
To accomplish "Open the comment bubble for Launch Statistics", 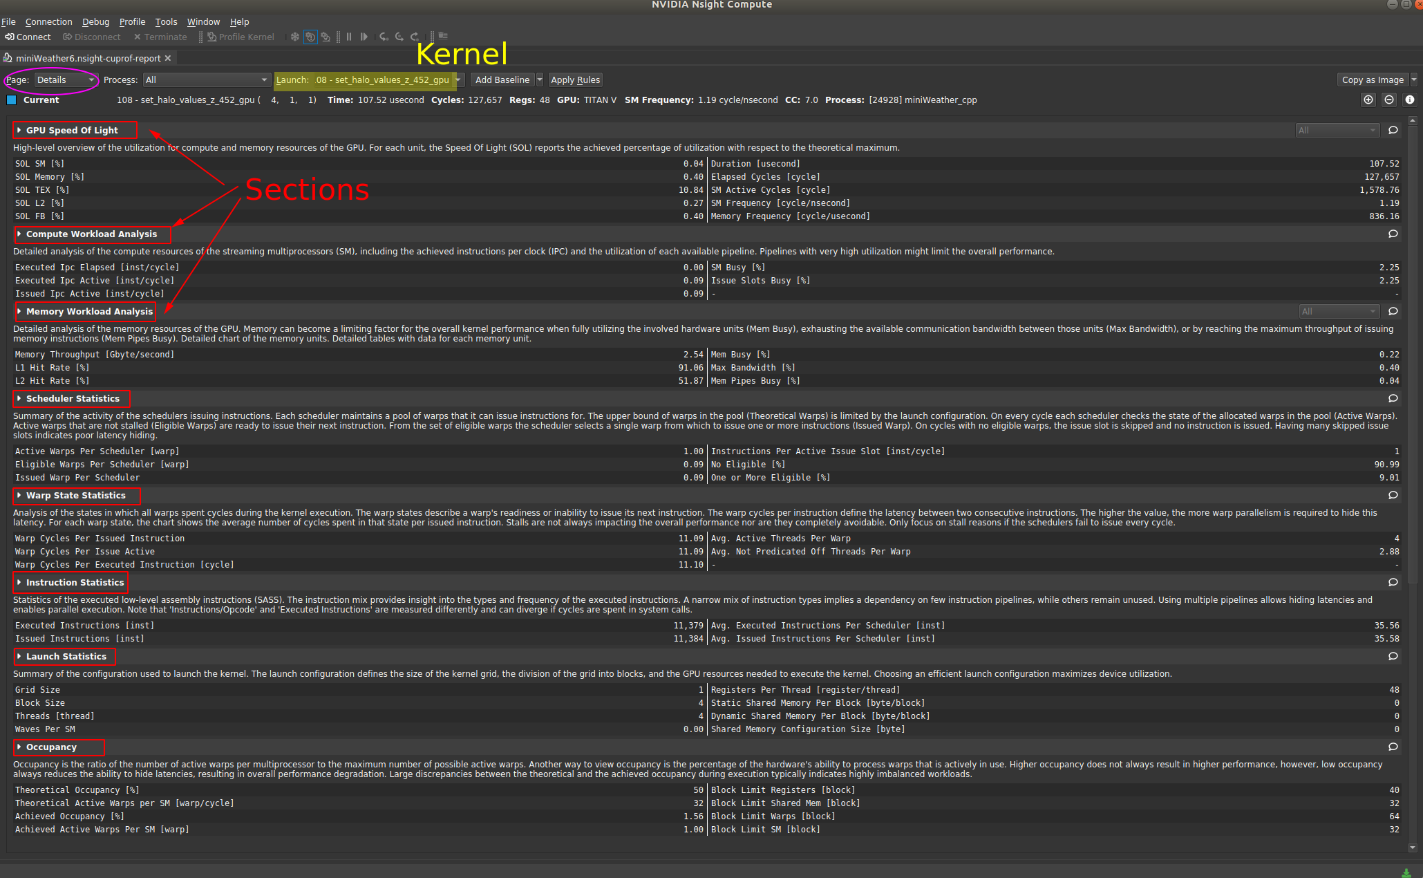I will tap(1393, 656).
